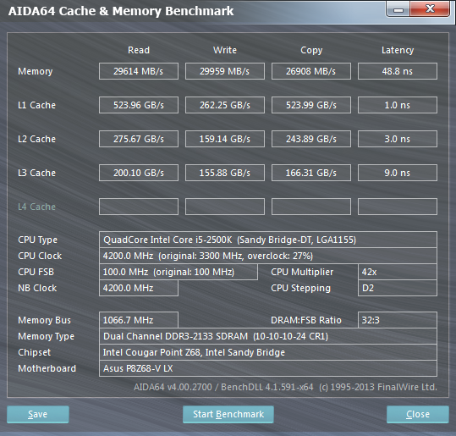Click the empty L4 Cache Read field

tap(139, 207)
